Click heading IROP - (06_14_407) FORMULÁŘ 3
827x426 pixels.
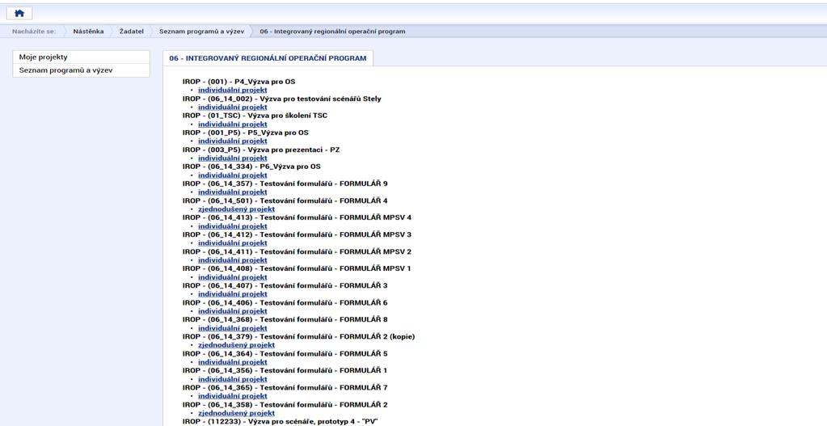[285, 285]
